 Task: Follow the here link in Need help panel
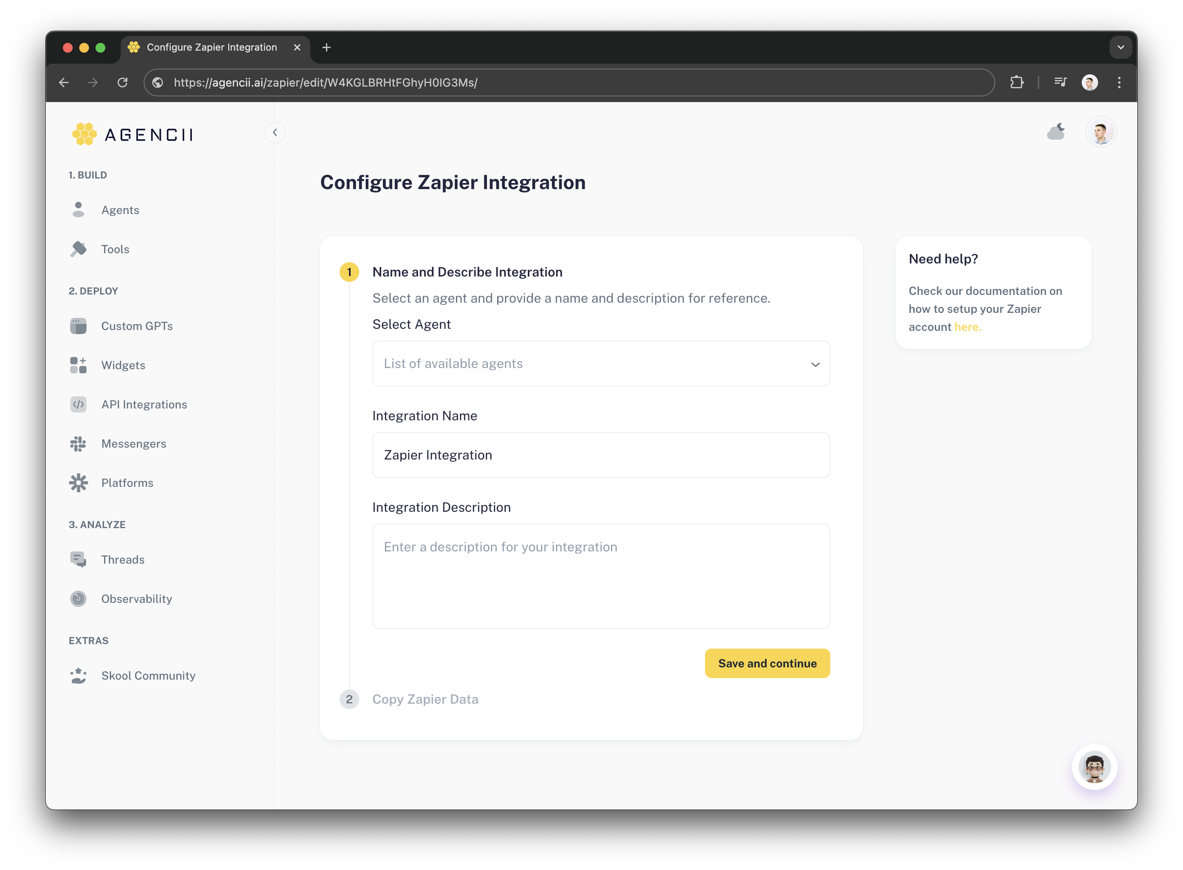tap(967, 326)
